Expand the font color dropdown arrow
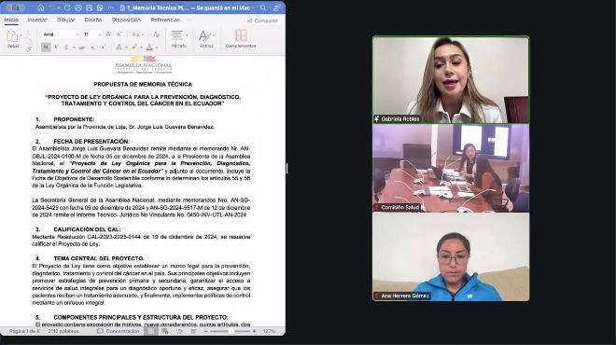This screenshot has height=345, width=616. [x=157, y=48]
